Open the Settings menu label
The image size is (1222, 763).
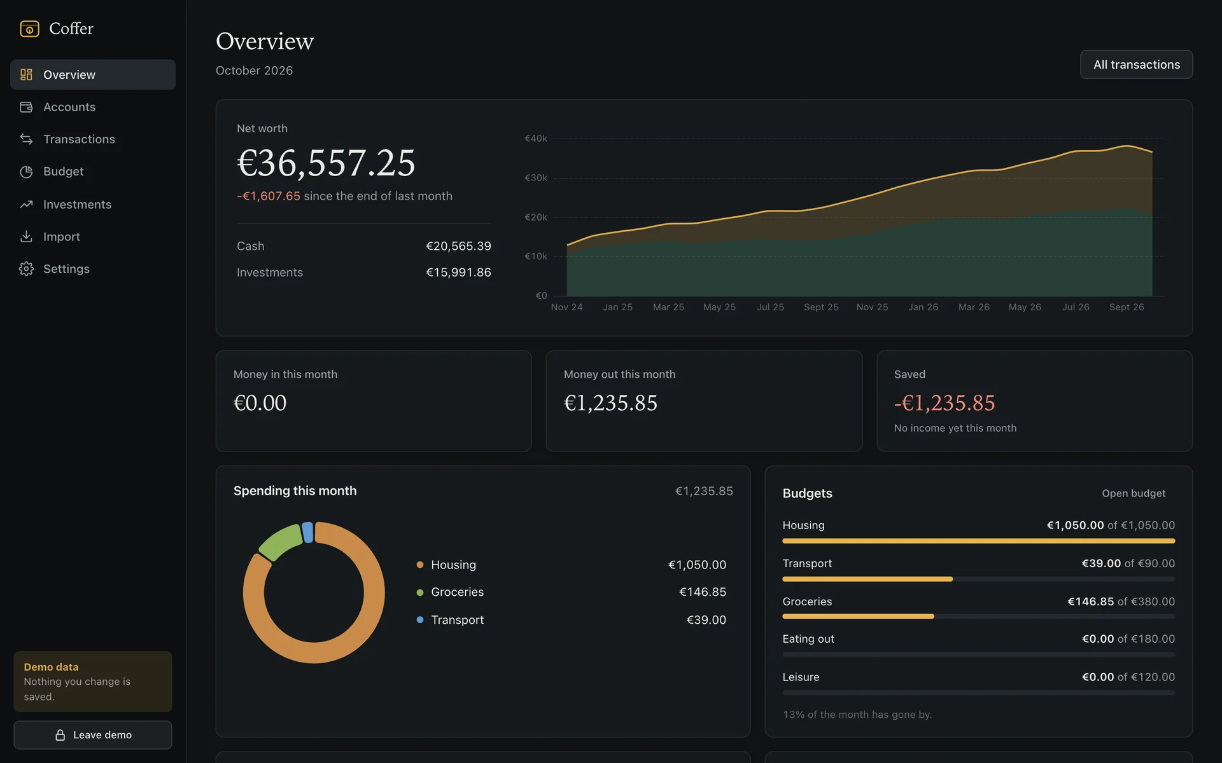pyautogui.click(x=66, y=269)
